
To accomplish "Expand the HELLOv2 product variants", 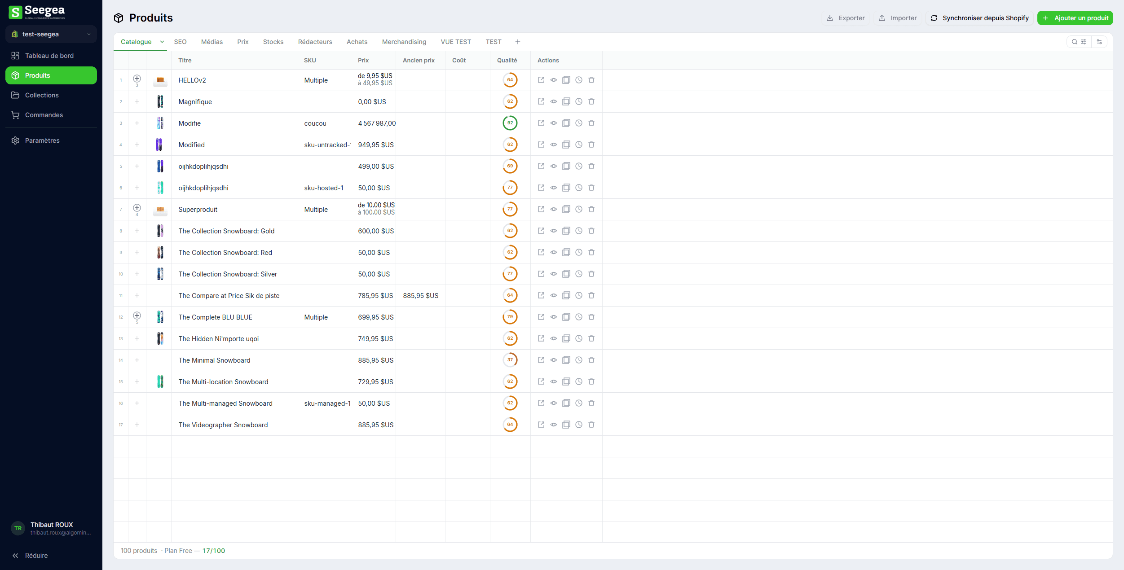I will 137,78.
